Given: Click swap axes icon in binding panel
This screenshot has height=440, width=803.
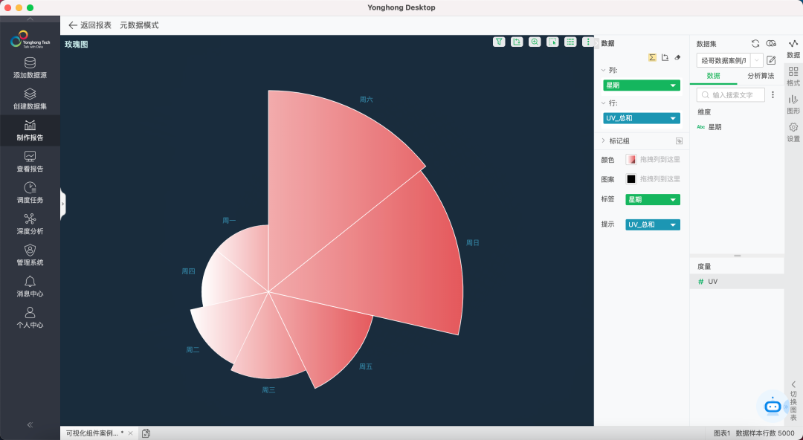Looking at the screenshot, I should [665, 57].
